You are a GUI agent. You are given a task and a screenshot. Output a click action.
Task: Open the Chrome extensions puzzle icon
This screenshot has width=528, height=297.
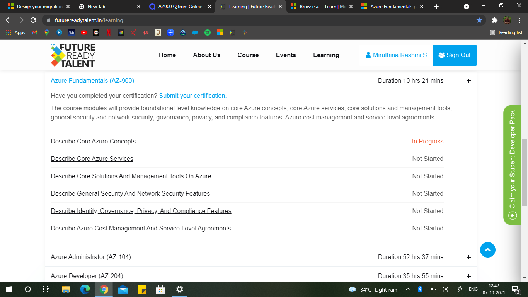pyautogui.click(x=494, y=20)
